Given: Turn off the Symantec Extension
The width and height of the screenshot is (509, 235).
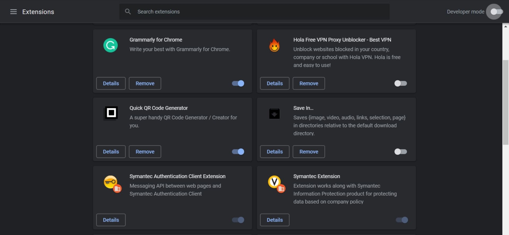Looking at the screenshot, I should [x=402, y=220].
